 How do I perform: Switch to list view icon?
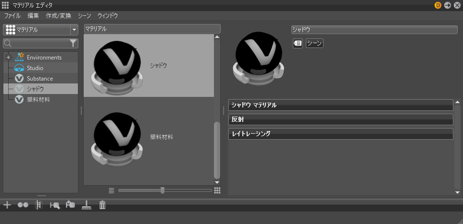pyautogui.click(x=112, y=190)
